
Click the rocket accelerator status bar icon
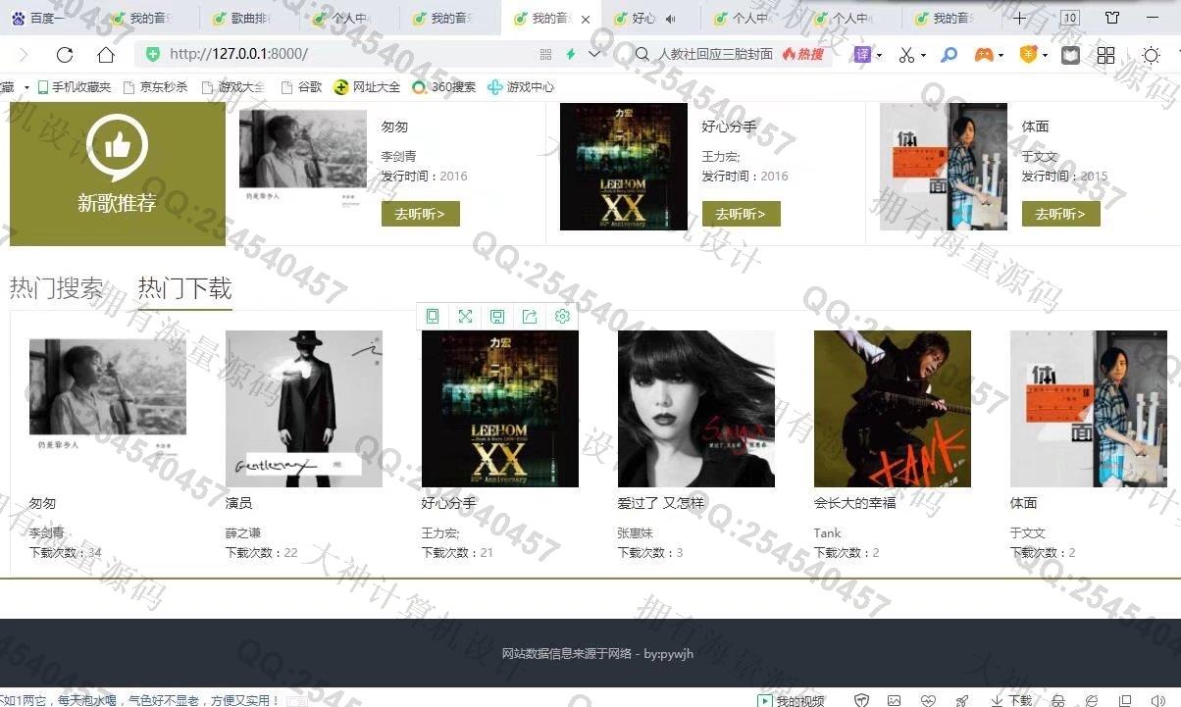(x=962, y=700)
